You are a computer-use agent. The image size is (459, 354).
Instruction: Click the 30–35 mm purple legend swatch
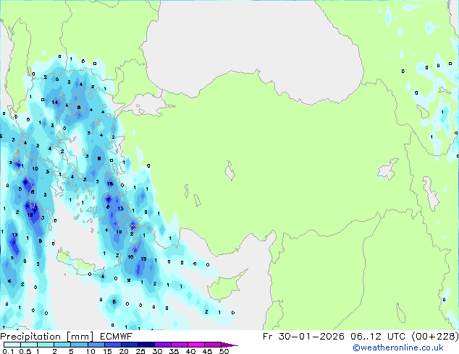pos(162,345)
